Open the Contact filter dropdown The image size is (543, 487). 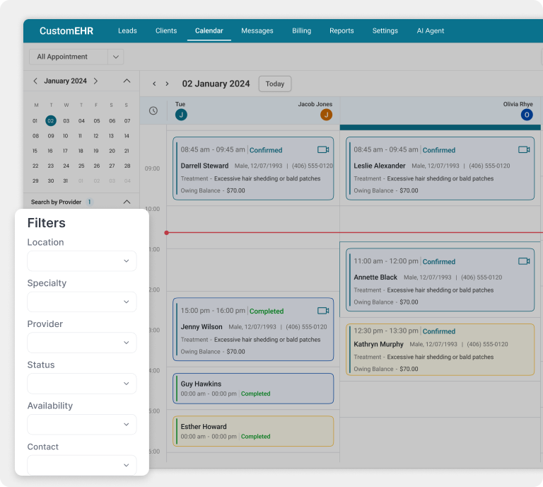(x=82, y=465)
